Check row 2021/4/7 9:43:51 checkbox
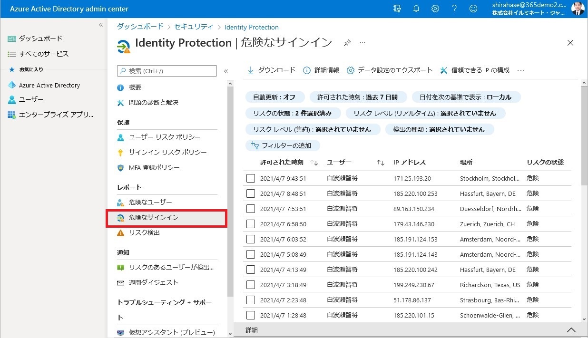Image resolution: width=588 pixels, height=338 pixels. [251, 178]
